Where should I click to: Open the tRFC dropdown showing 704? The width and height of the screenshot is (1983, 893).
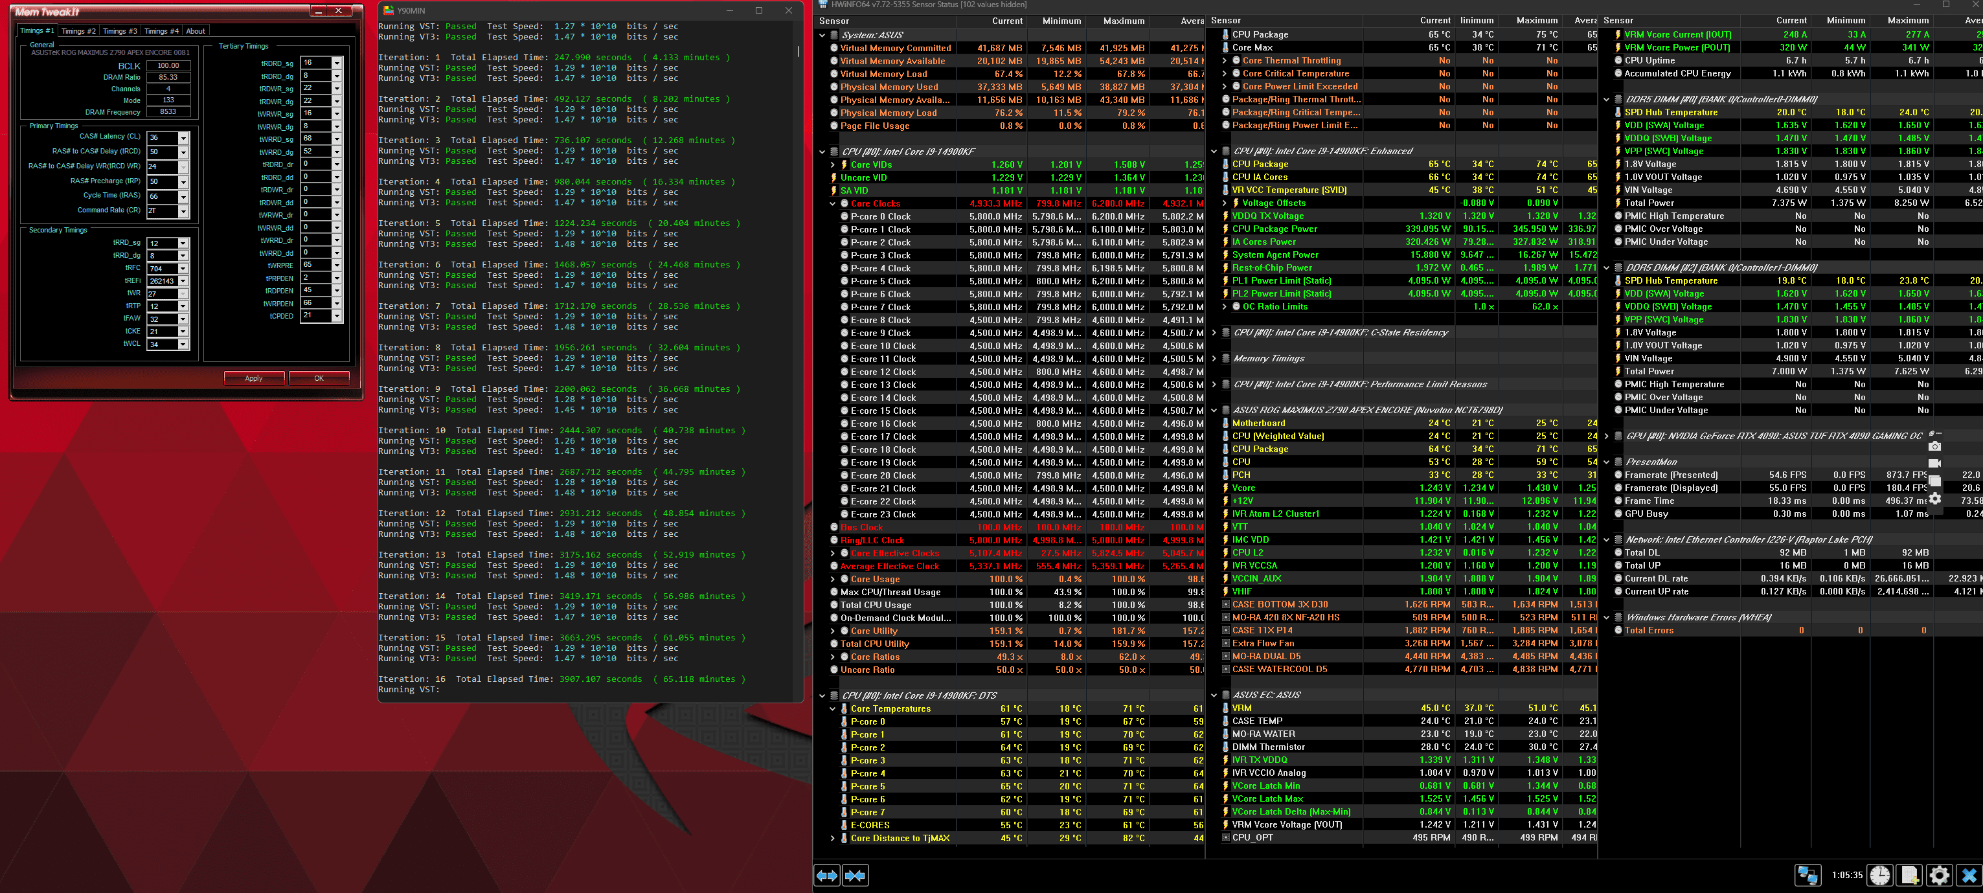183,269
